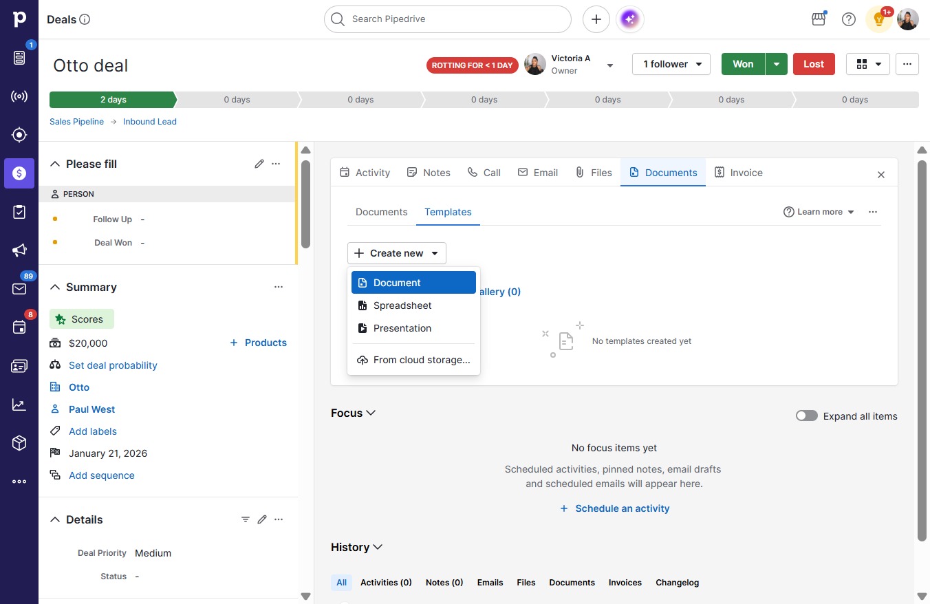This screenshot has width=930, height=604.
Task: Open Deals dollar icon in sidebar
Action: [x=19, y=173]
